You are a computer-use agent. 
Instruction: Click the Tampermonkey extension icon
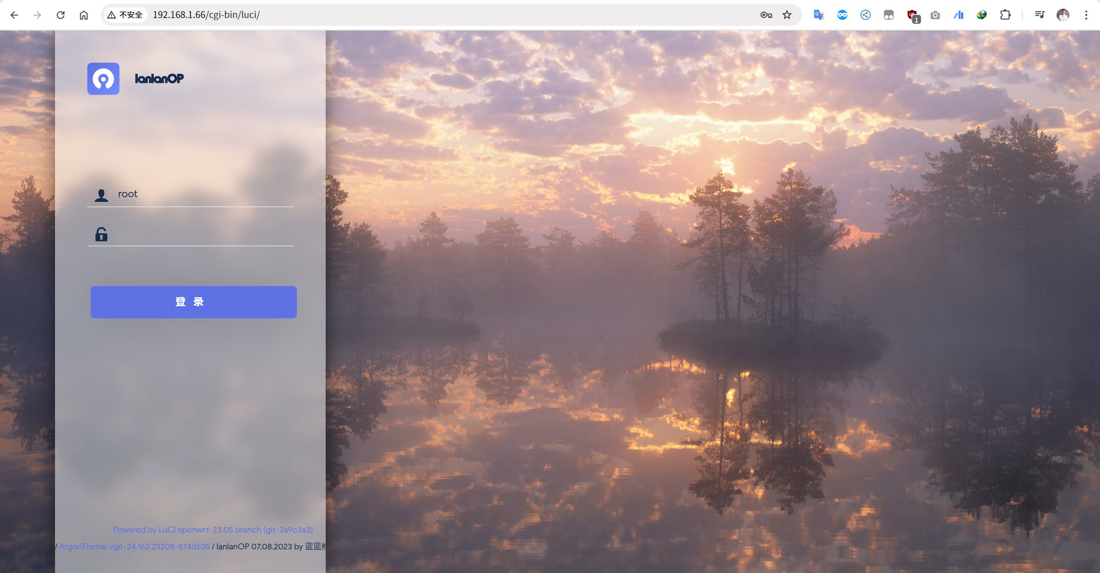click(x=889, y=15)
